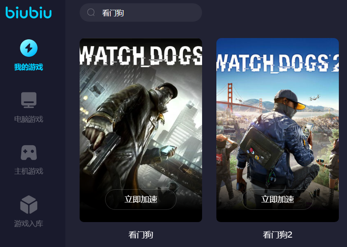Viewport: 347px width, 247px height.
Task: Select the blue jacket character on Watch Dogs 2 cover
Action: (x=278, y=142)
